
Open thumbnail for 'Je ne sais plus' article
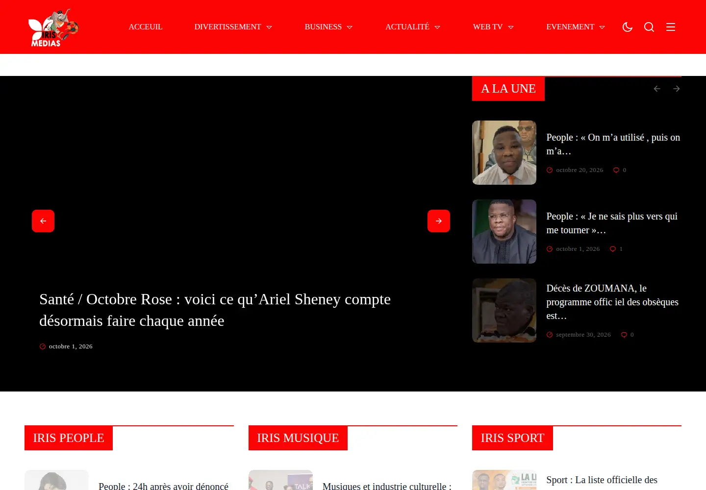(x=504, y=231)
